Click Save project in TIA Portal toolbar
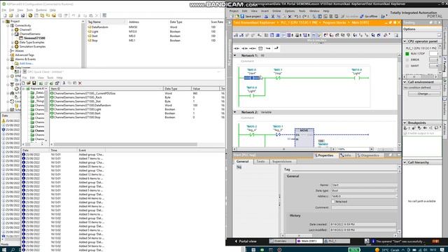The width and height of the screenshot is (448, 252). [x=251, y=17]
